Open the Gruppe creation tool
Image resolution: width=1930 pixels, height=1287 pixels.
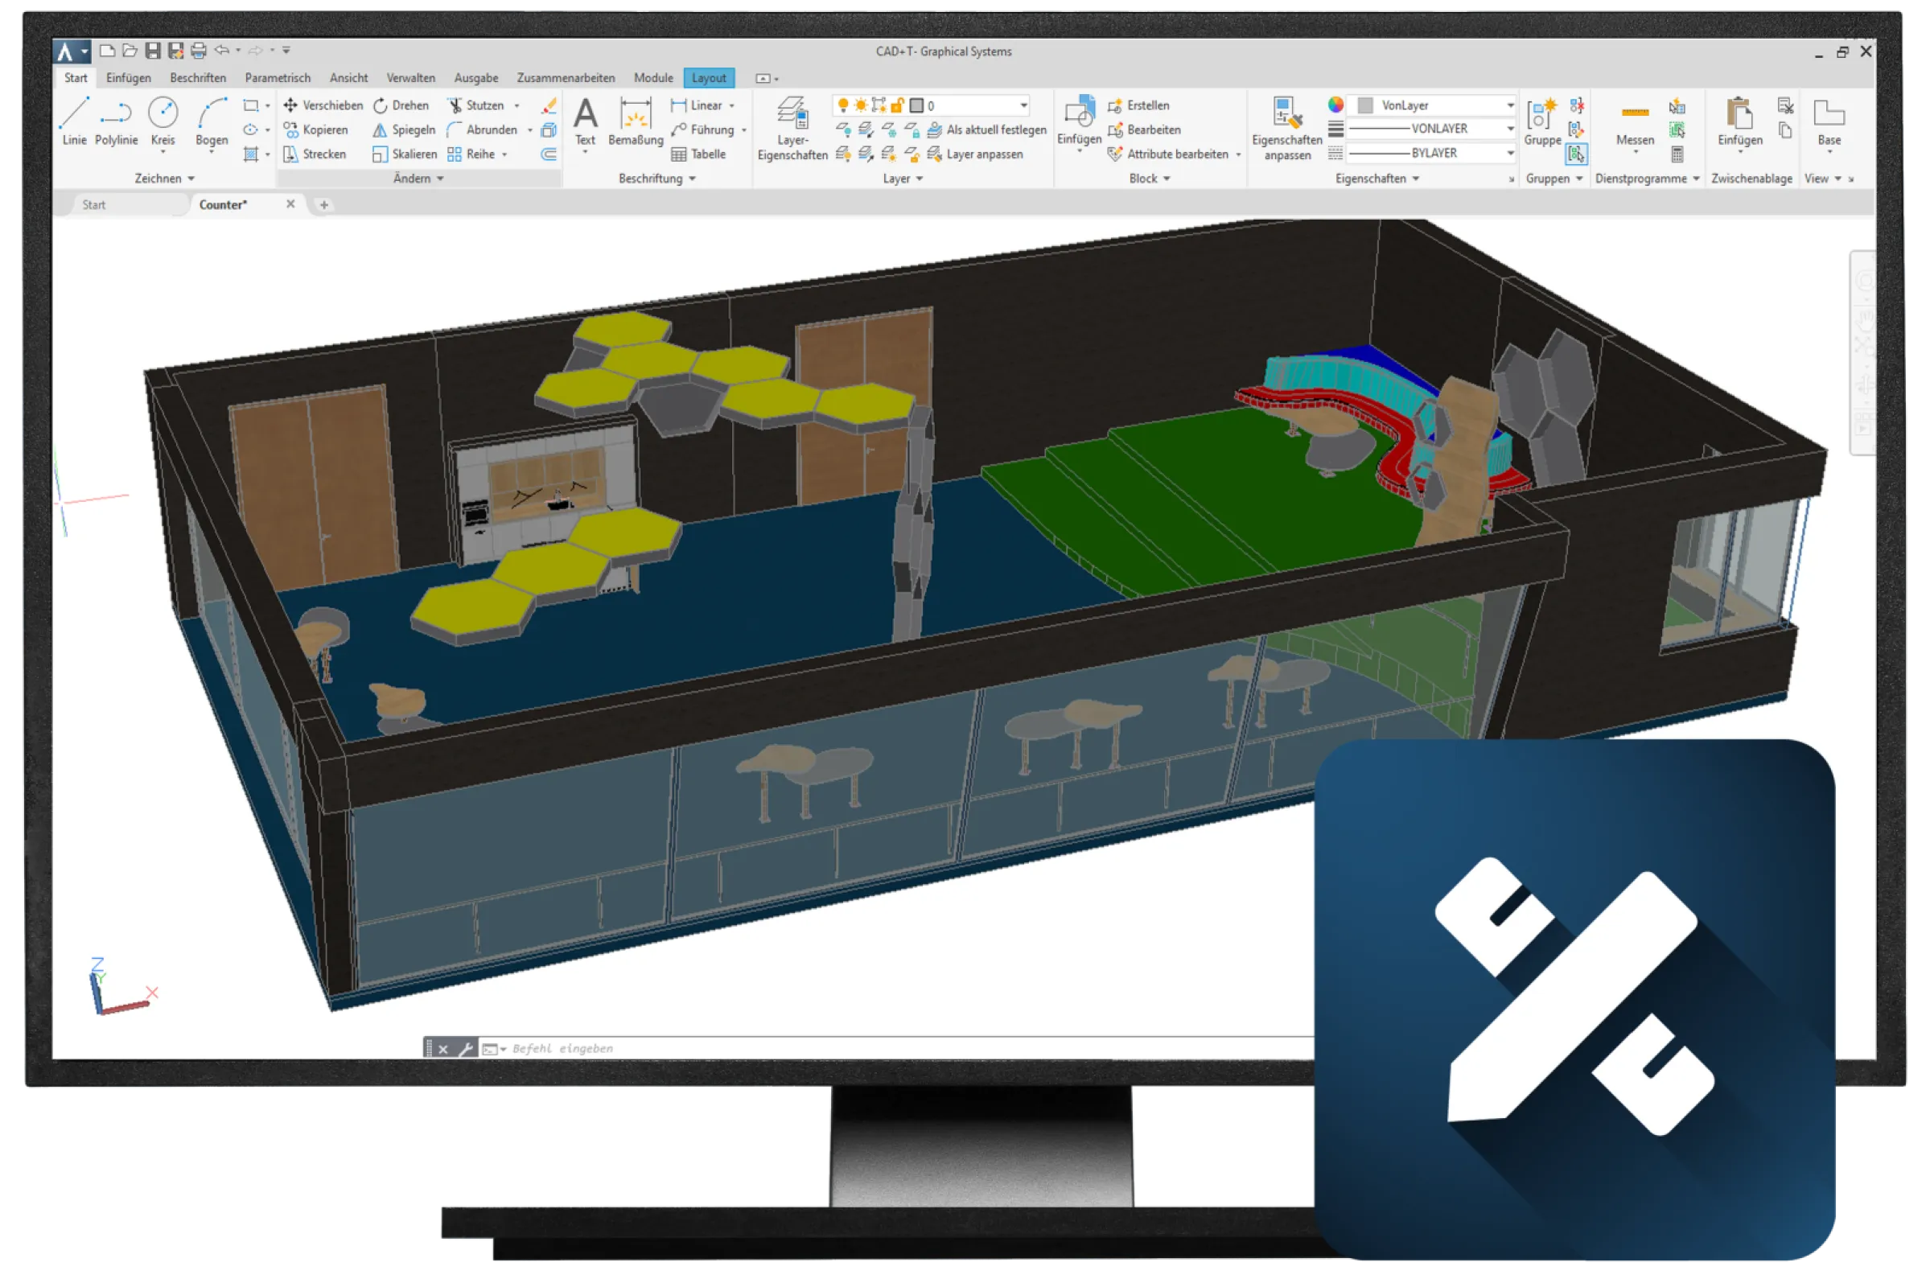1541,119
